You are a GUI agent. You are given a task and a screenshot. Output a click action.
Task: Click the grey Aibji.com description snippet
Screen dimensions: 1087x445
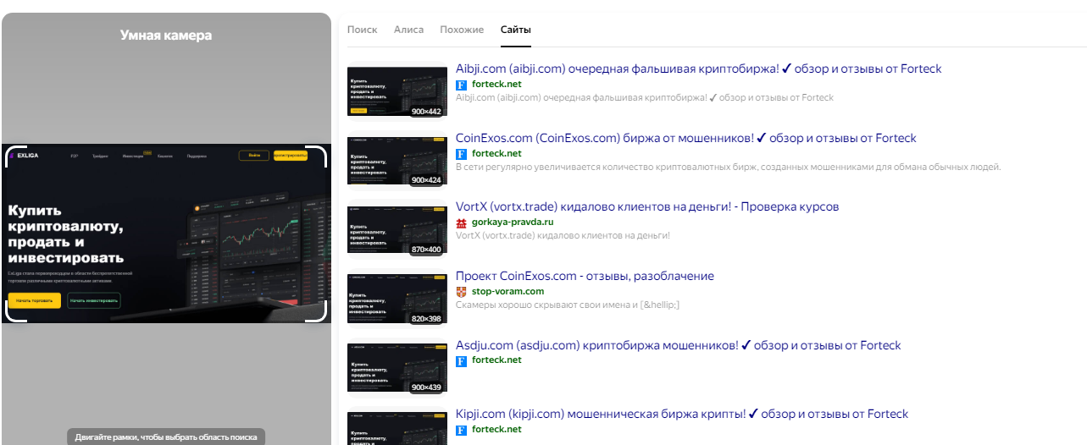click(x=645, y=98)
